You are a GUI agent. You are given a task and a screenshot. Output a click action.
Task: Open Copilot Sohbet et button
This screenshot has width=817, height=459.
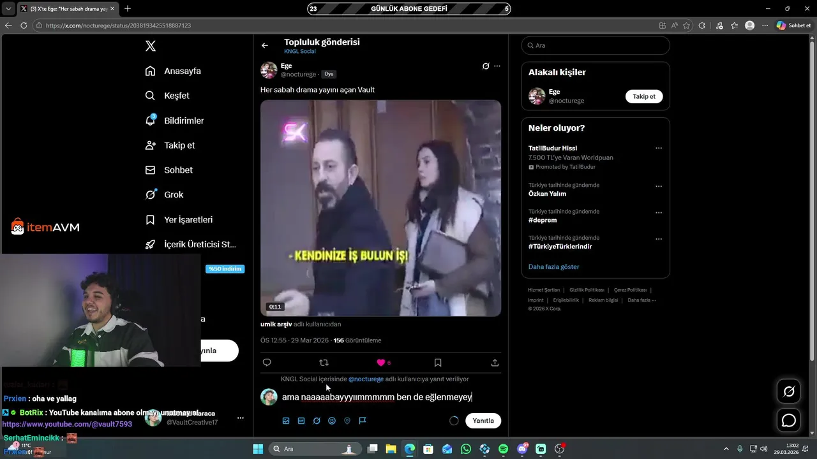[x=793, y=25]
